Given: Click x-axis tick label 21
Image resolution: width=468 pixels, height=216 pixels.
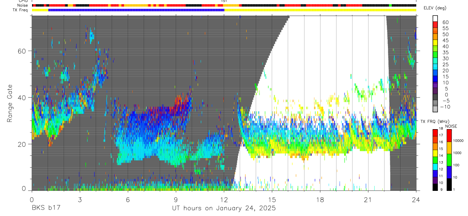Looking at the screenshot, I should [x=368, y=200].
